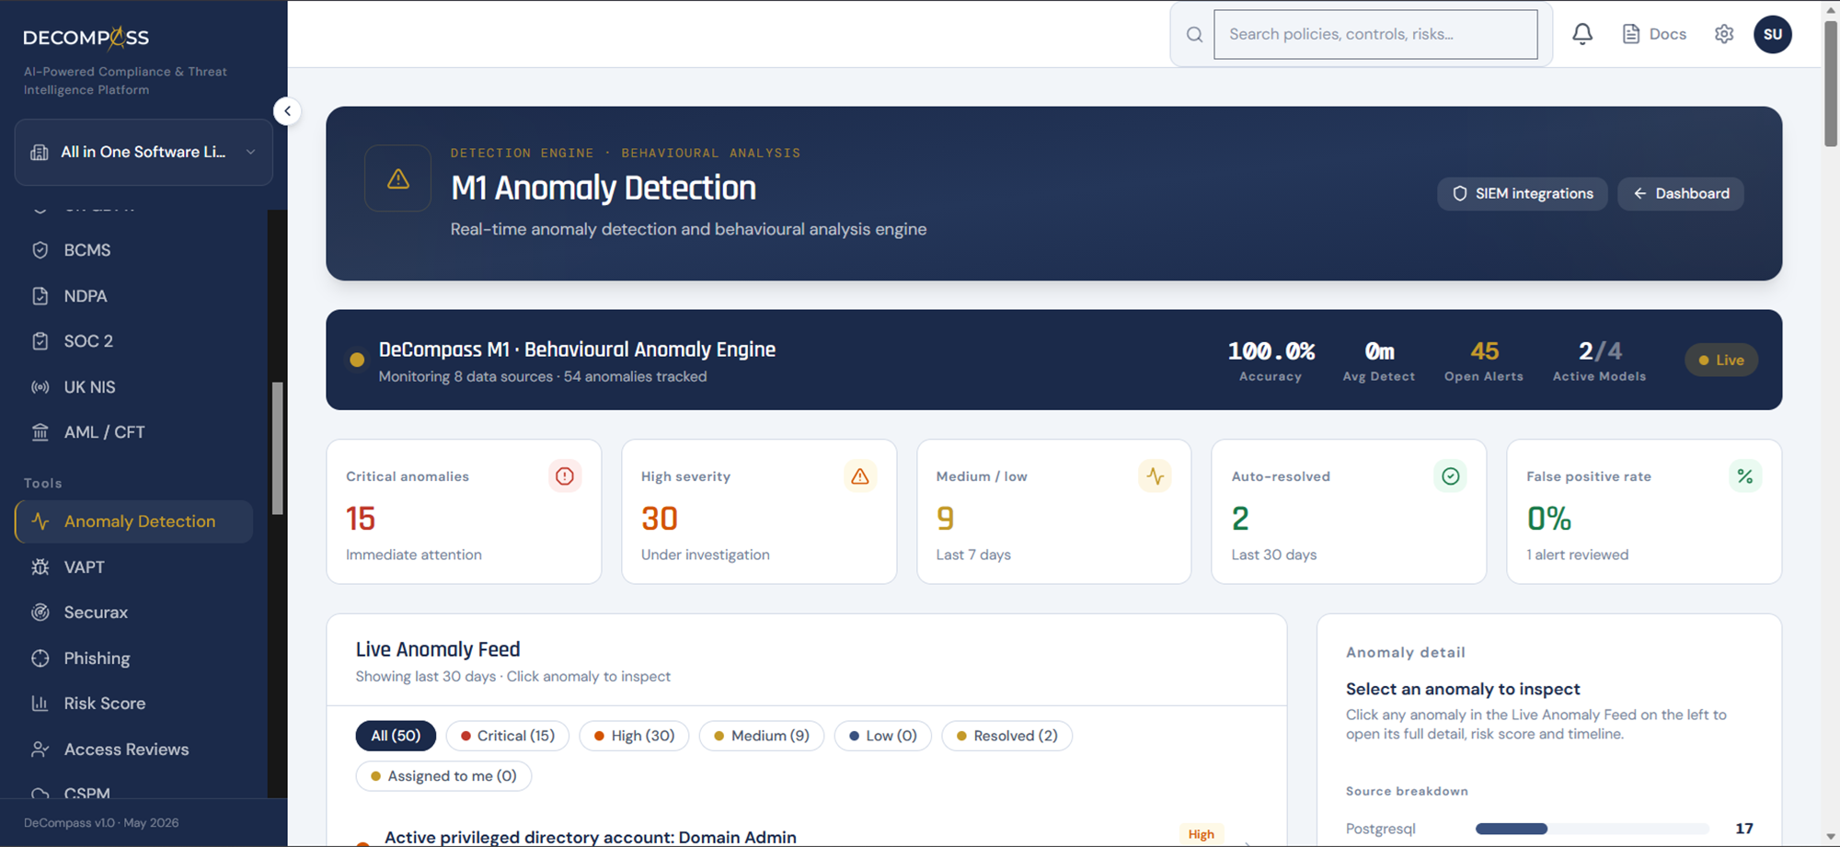Viewport: 1840px width, 847px height.
Task: Open UK NIS in the sidebar
Action: [x=134, y=387]
